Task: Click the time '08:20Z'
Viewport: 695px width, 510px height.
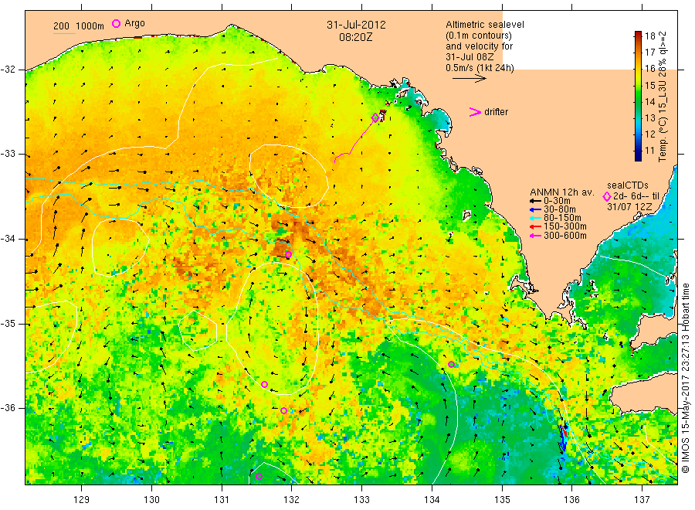Action: pyautogui.click(x=355, y=37)
